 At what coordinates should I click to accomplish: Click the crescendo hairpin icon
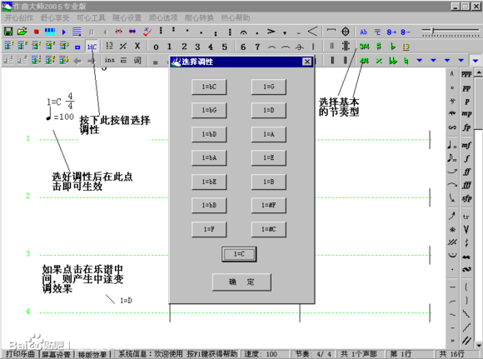point(312,31)
